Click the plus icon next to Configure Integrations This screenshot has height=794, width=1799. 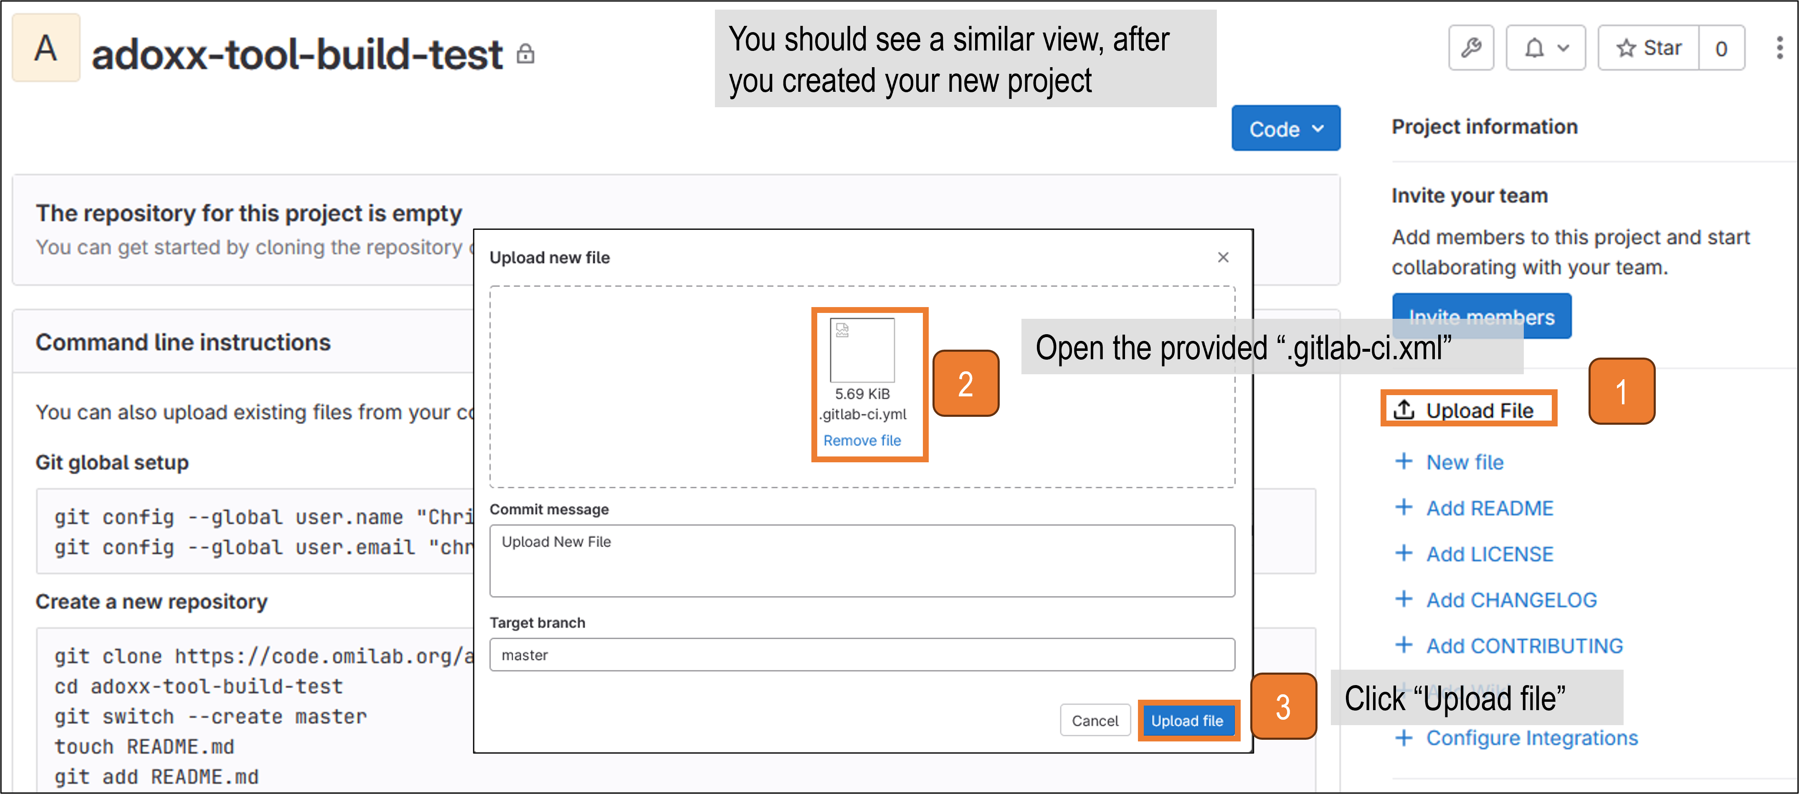(1404, 738)
